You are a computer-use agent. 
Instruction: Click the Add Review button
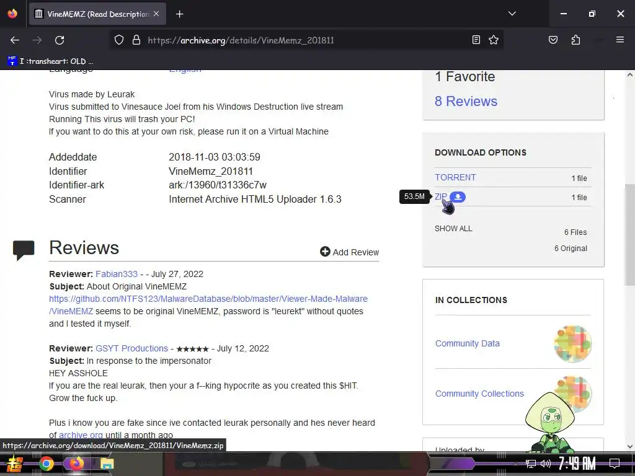click(x=349, y=252)
